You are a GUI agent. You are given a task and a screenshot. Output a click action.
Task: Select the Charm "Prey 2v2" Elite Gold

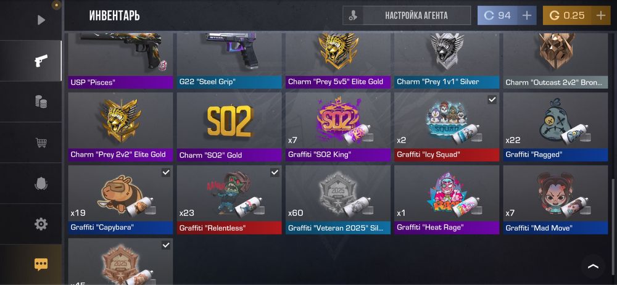[120, 127]
